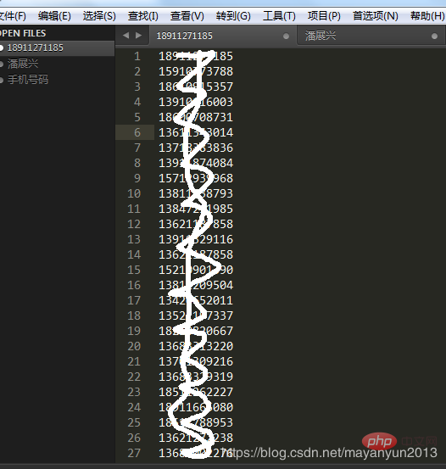Viewport: 446px width, 469px height.
Task: Click unsaved dot beside 潘展兴 in sidebar
Action: [2, 64]
